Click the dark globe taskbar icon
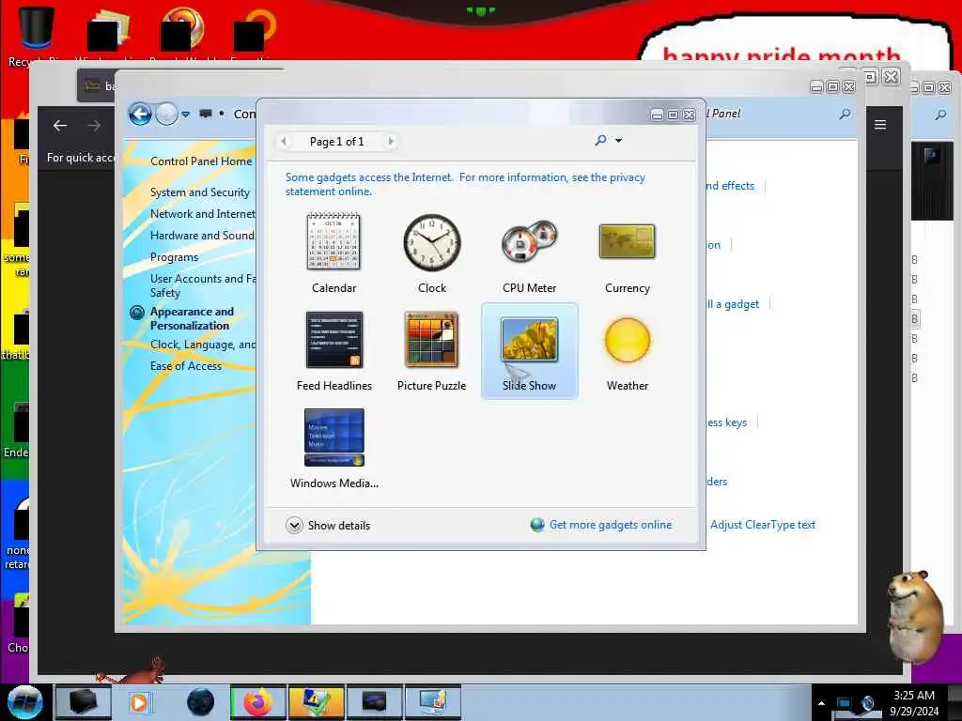The image size is (962, 721). tap(200, 702)
